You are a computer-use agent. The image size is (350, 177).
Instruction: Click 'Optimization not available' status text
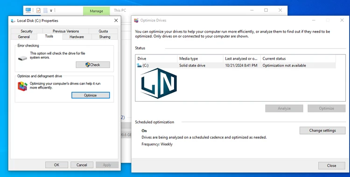tap(284, 66)
